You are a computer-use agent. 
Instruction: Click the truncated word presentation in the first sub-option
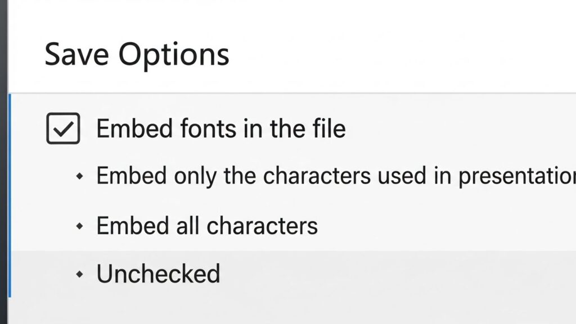[x=517, y=177]
